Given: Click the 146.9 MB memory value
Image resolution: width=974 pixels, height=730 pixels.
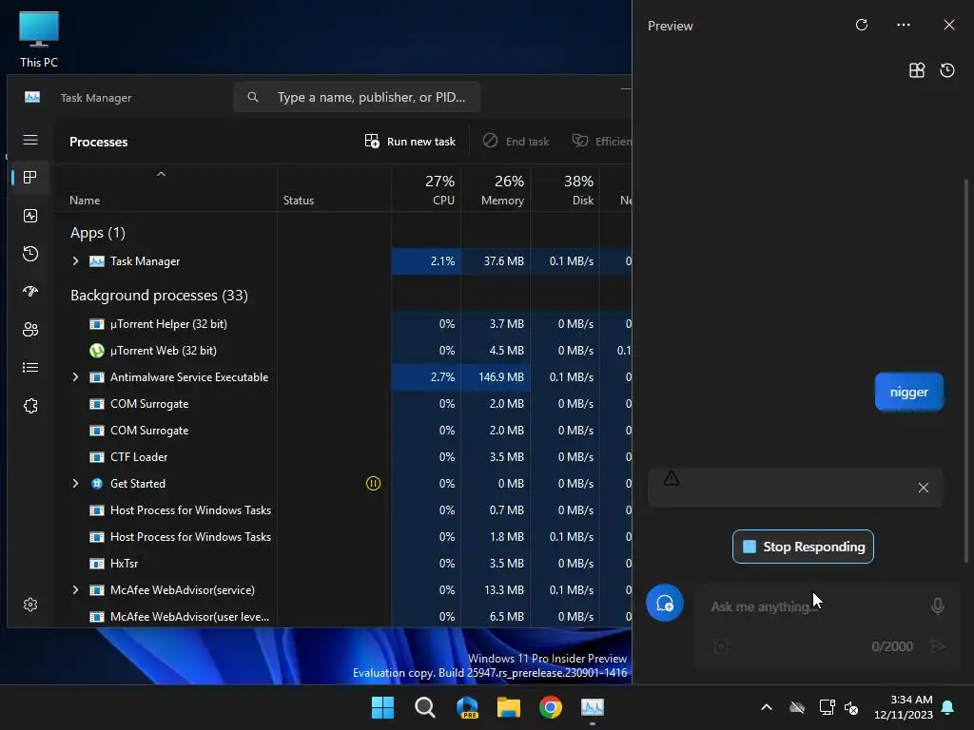Looking at the screenshot, I should [x=500, y=377].
